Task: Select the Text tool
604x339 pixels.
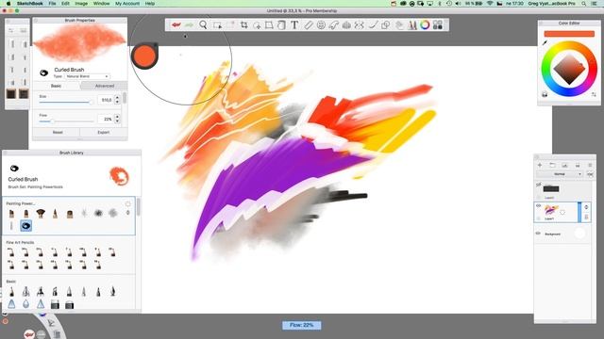Action: pos(294,25)
